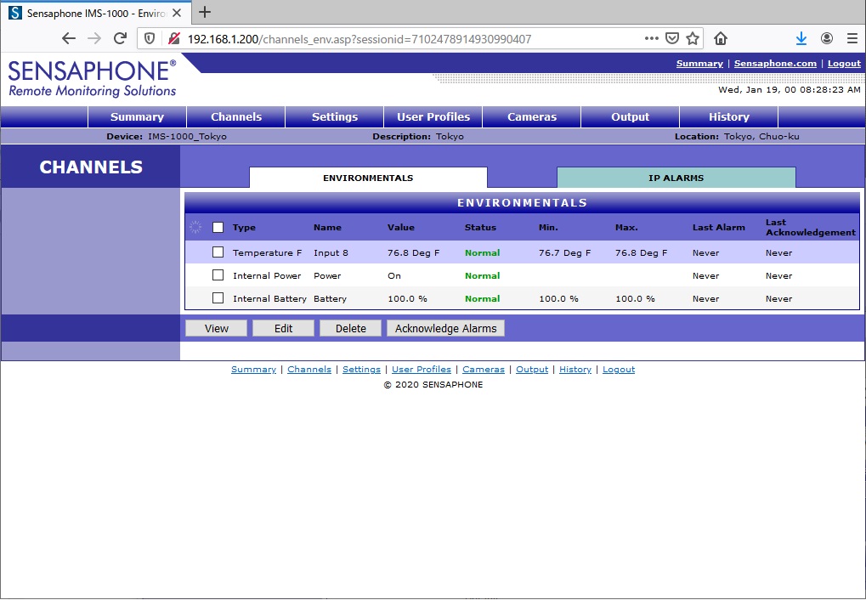Click the Cameras link in the footer

(x=484, y=369)
